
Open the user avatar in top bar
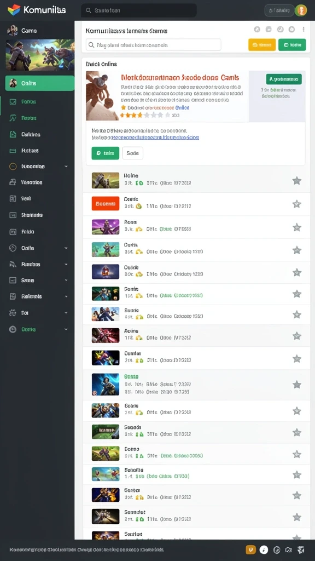(x=301, y=10)
